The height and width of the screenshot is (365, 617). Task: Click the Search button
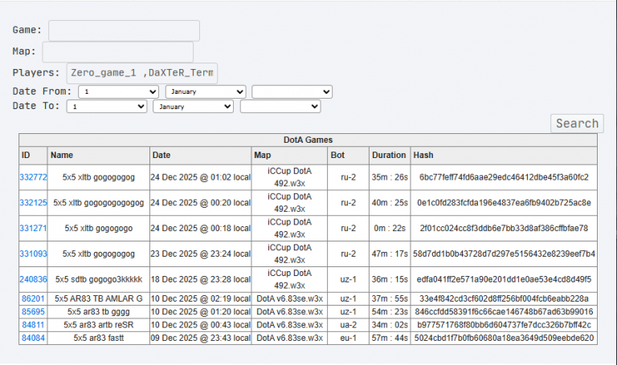pos(577,124)
